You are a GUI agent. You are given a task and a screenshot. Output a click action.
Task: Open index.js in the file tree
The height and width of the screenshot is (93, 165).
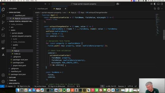pos(17,54)
